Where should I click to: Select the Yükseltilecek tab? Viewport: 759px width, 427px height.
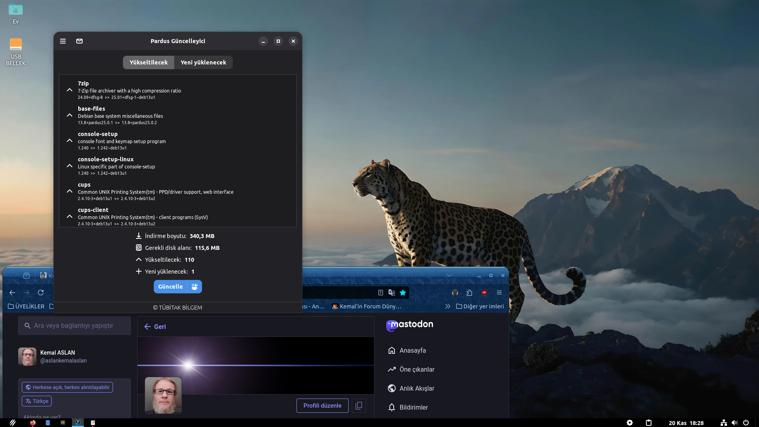click(x=149, y=62)
